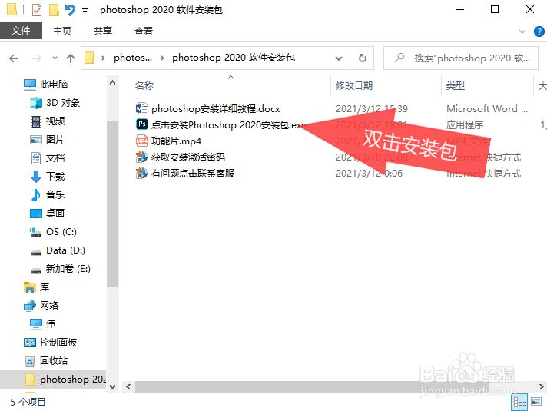Screen dimensions: 547x411
Task: Click the photoshop 2020 软件安装包 breadcrumb
Action: tap(234, 58)
